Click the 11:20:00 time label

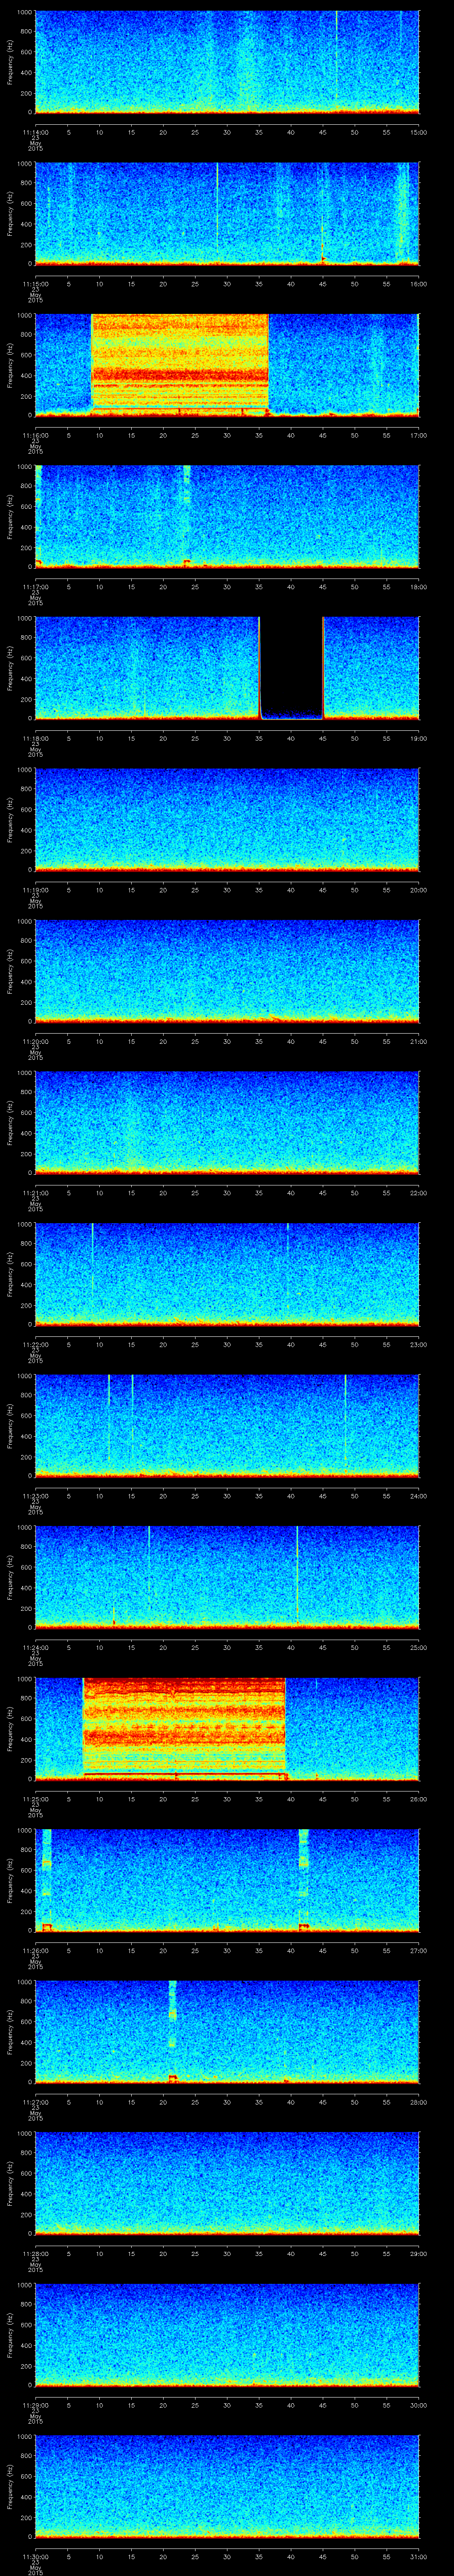[x=35, y=1041]
